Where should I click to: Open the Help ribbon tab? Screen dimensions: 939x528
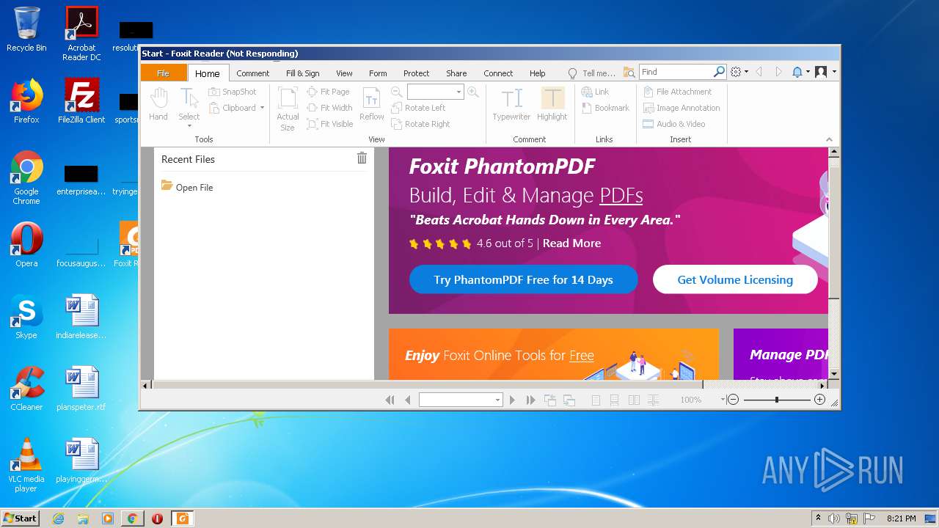point(538,73)
